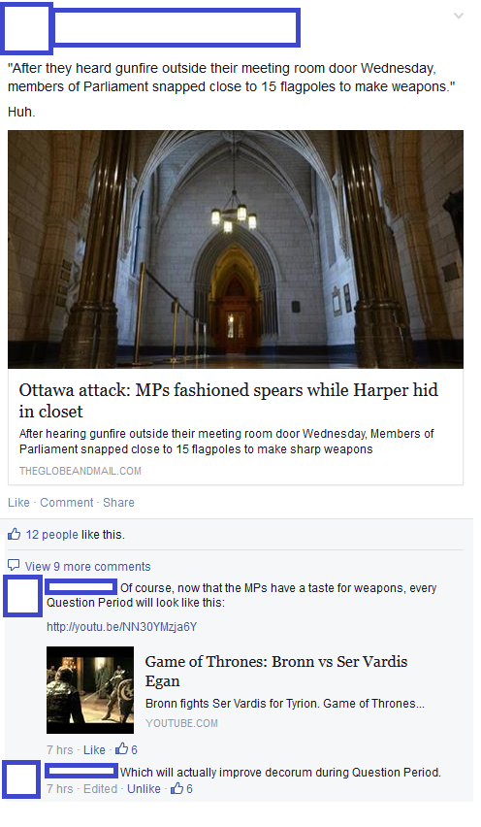Click the THEGLOBEANDMAIL.COM source link
The width and height of the screenshot is (481, 827).
[80, 471]
